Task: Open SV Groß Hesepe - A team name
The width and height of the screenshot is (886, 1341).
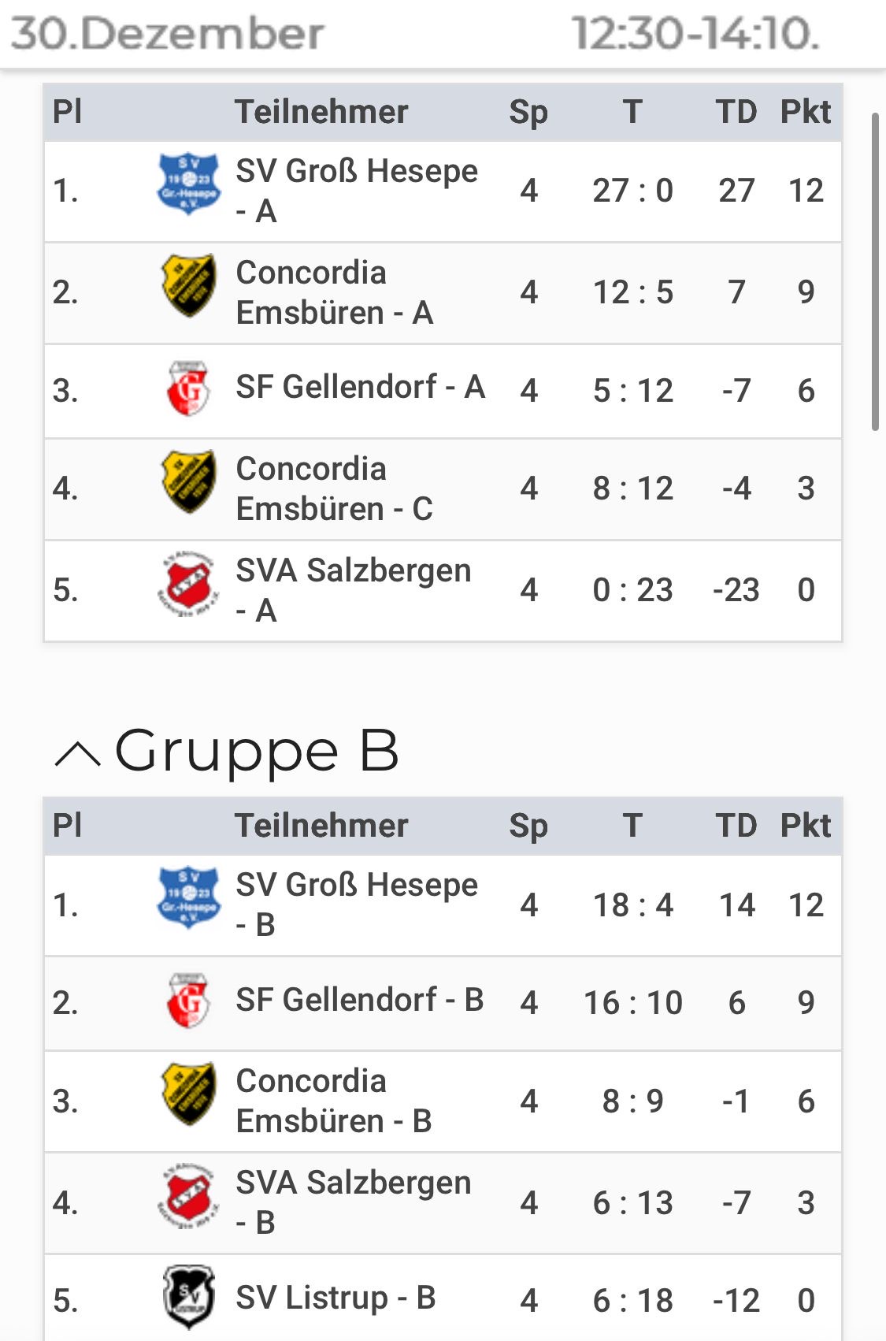Action: click(356, 191)
